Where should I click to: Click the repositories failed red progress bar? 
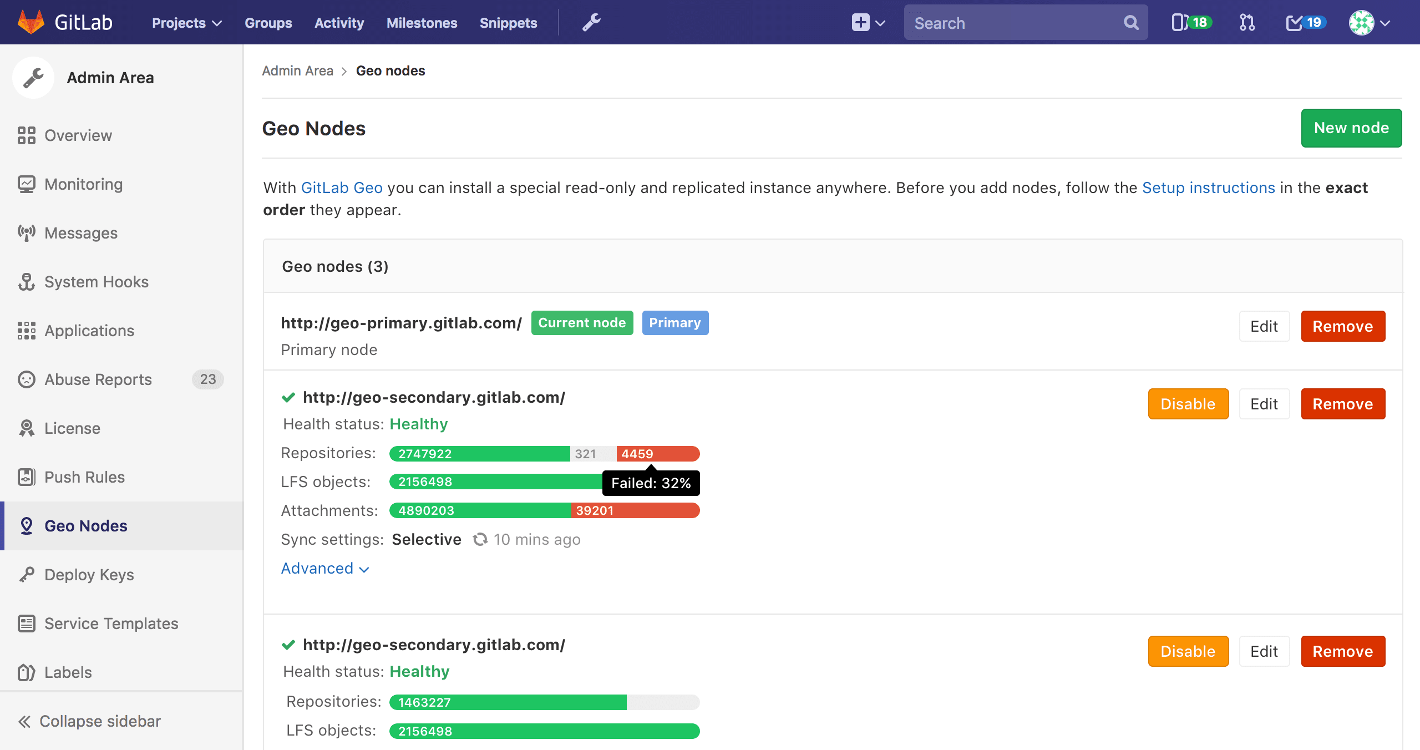[655, 453]
